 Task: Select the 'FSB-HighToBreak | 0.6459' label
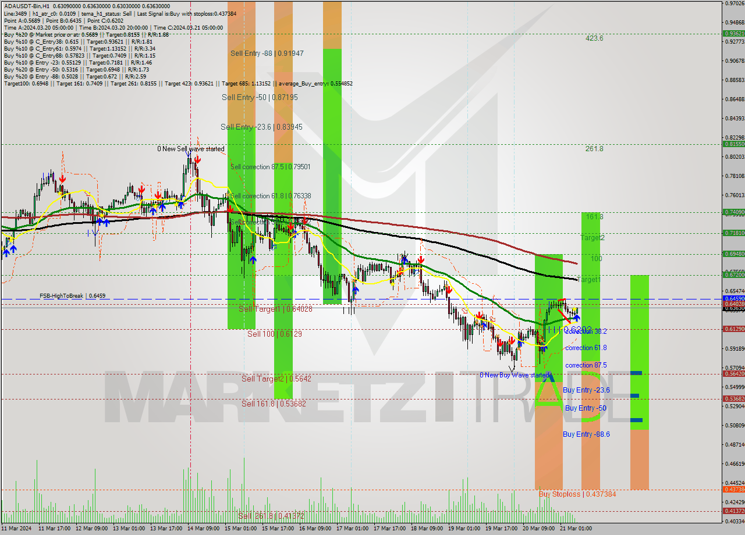(73, 296)
